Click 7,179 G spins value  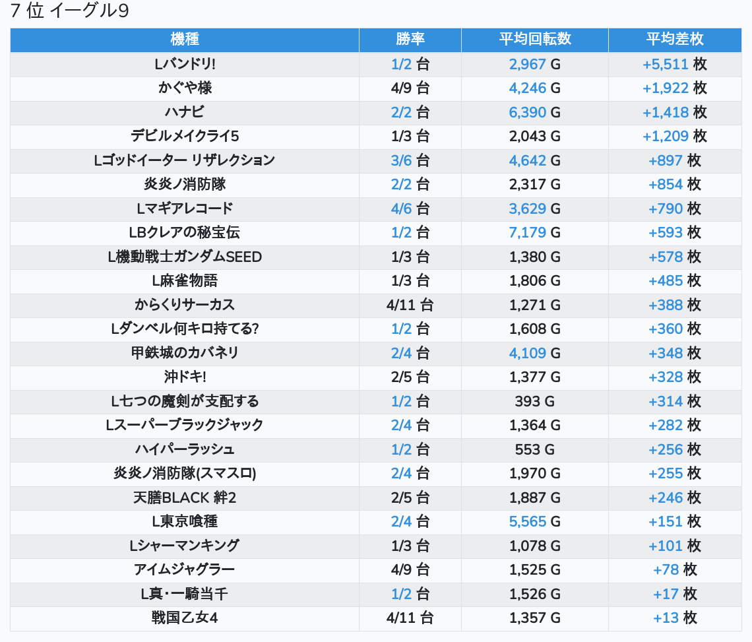(535, 233)
